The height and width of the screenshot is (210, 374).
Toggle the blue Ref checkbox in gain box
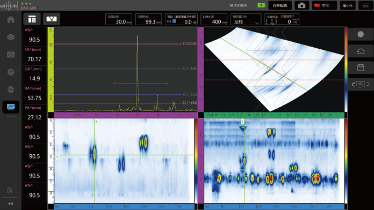pos(174,21)
